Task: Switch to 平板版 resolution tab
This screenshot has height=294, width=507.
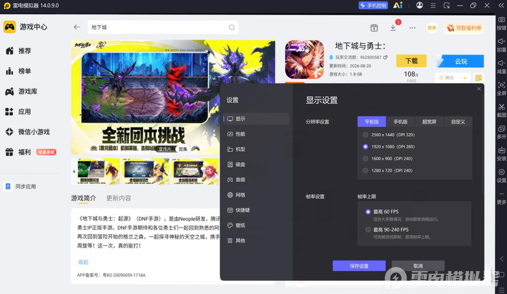Action: 372,122
